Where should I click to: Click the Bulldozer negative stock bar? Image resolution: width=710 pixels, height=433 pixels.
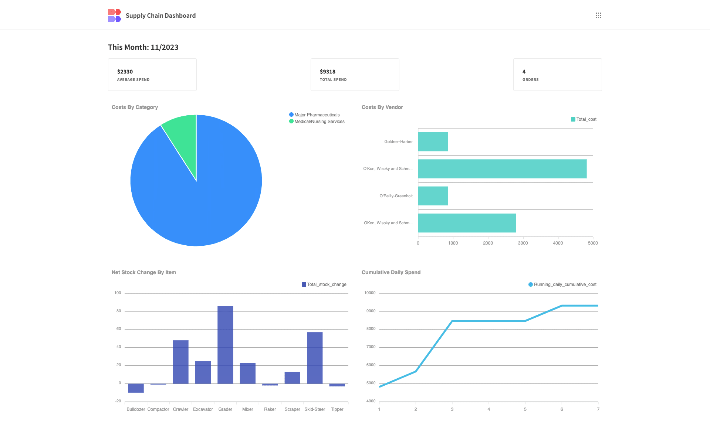pyautogui.click(x=136, y=388)
